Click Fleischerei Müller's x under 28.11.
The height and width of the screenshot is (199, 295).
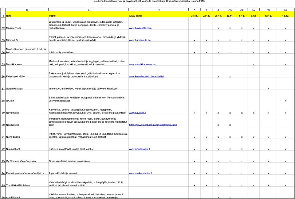(218, 77)
